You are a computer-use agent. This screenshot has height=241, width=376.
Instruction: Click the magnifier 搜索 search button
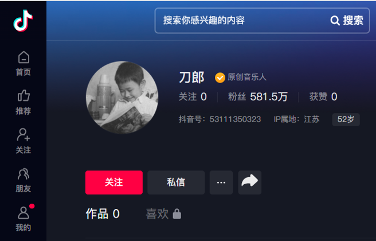(x=347, y=21)
